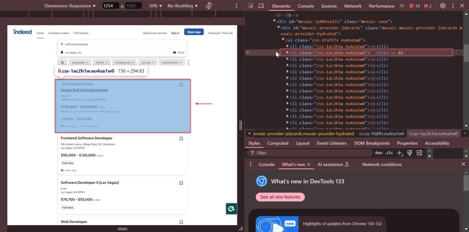Close the bottom drawer panel

click(x=463, y=164)
